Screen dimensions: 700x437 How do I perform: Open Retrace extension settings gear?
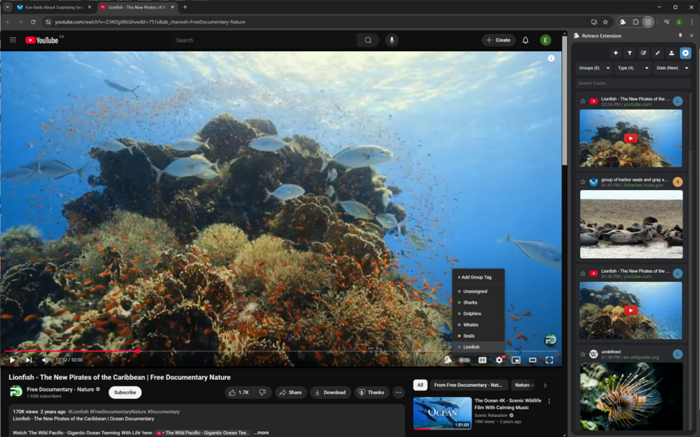685,53
